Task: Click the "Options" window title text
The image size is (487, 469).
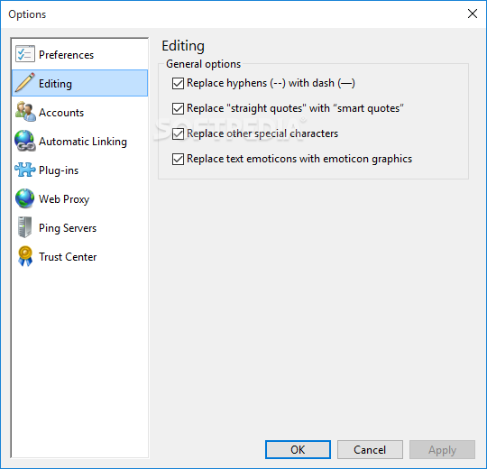Action: 27,14
